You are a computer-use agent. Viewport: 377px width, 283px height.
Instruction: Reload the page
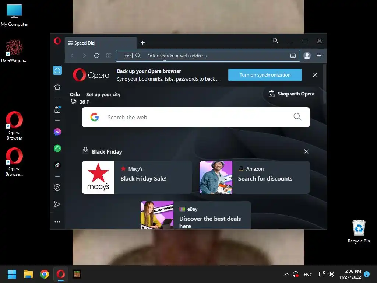click(97, 56)
